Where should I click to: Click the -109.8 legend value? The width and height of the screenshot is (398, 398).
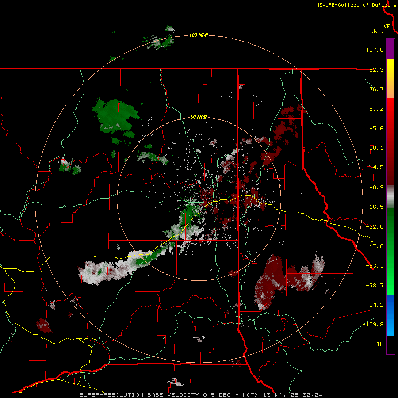click(x=373, y=325)
